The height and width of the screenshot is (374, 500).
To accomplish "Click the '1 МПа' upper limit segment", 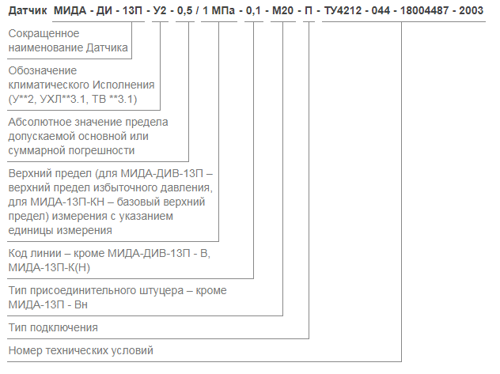I will tap(218, 10).
